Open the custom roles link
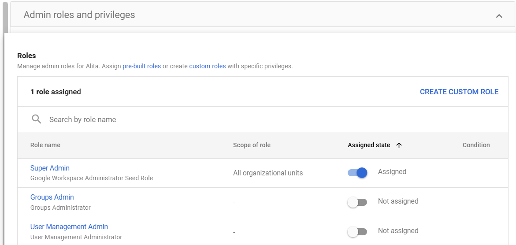 point(207,66)
